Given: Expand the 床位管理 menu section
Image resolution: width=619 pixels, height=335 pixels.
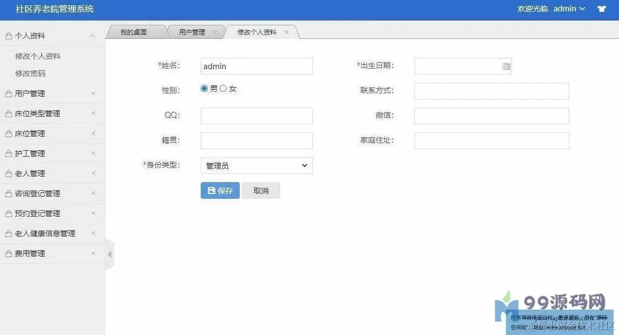Looking at the screenshot, I should (x=94, y=133).
